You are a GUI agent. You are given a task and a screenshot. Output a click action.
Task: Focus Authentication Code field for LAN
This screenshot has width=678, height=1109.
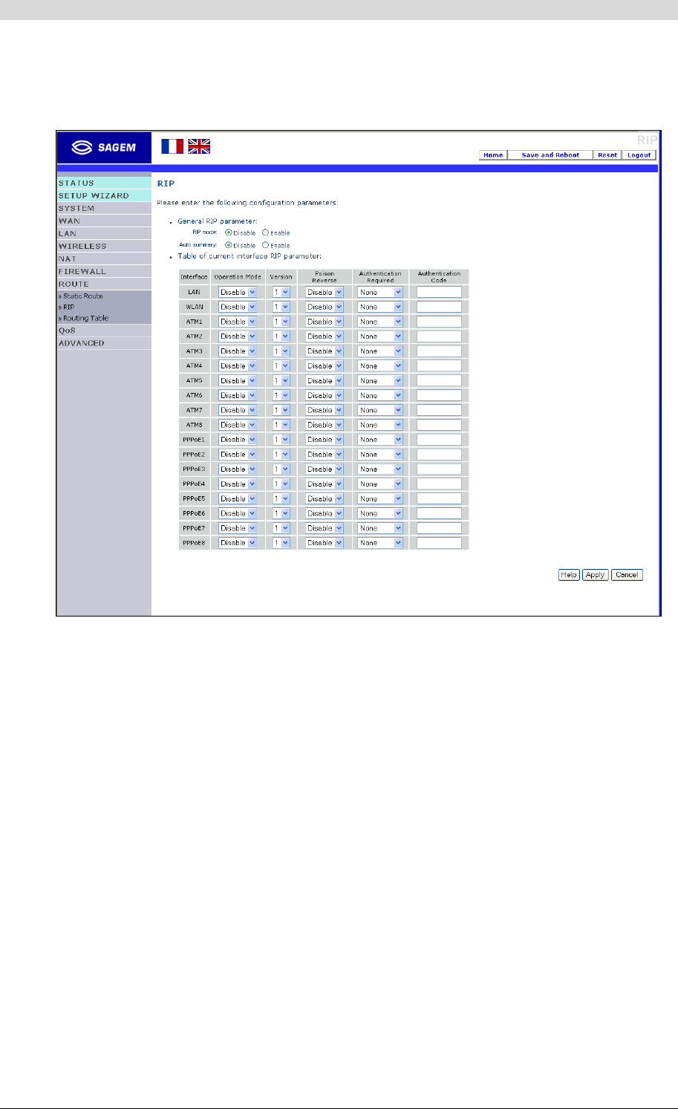click(439, 292)
